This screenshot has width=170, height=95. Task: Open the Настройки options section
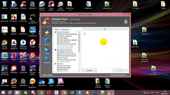47,60
